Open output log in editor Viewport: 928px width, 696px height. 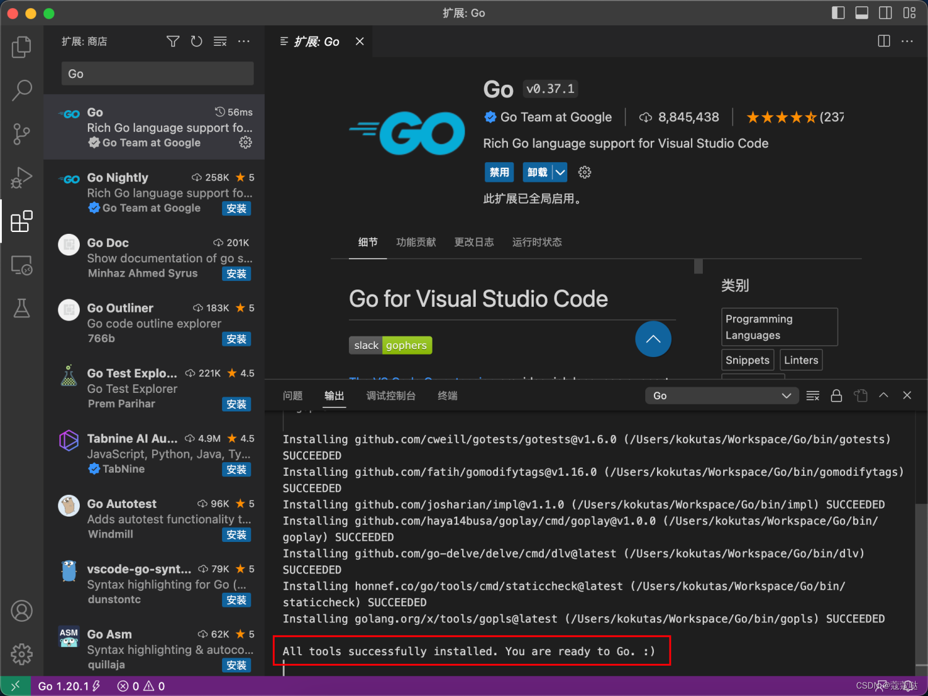click(x=860, y=396)
